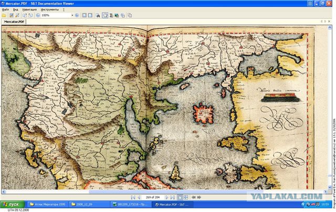The height and width of the screenshot is (212, 336).
Task: Open the Вид menu
Action: click(15, 9)
